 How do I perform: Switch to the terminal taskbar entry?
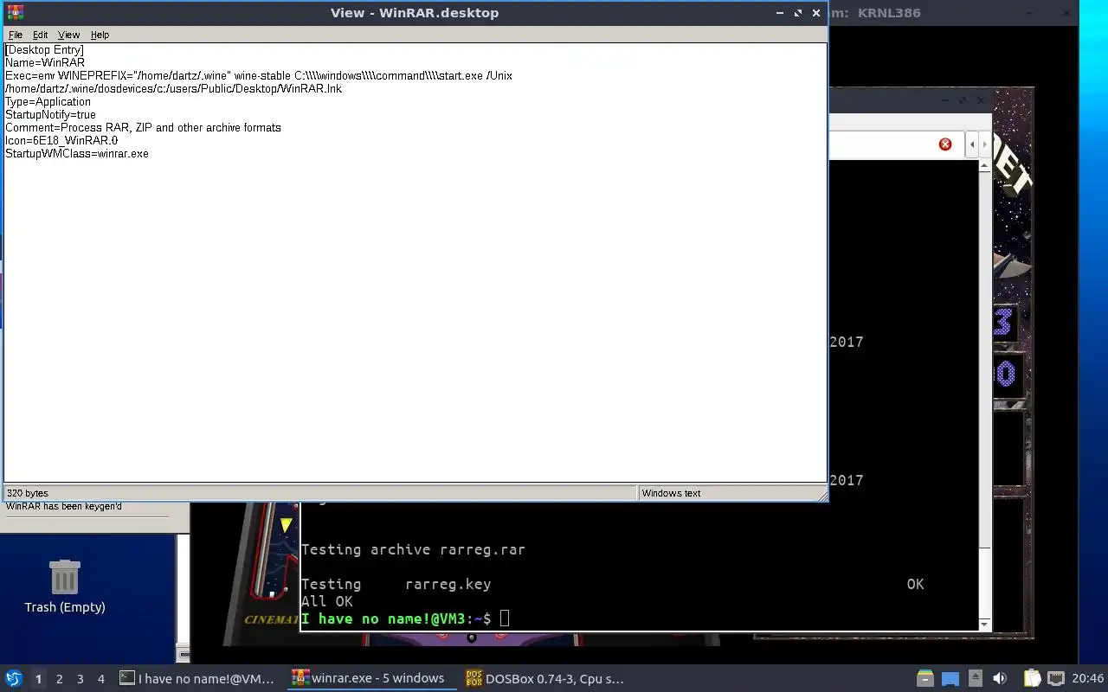pos(198,679)
